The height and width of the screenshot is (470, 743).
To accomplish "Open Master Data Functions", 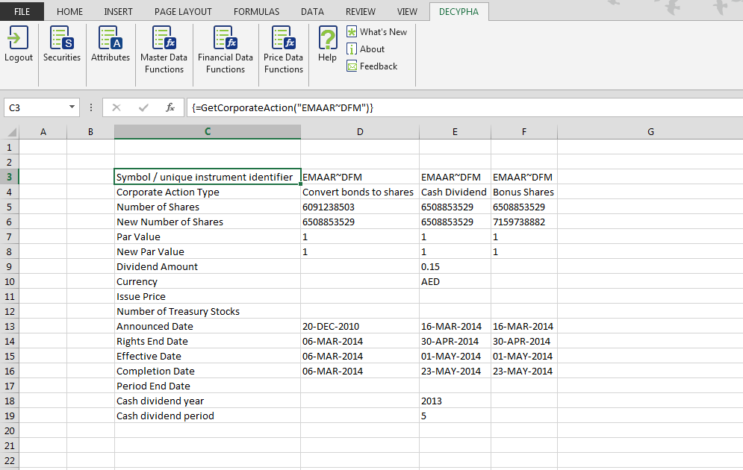I will point(164,50).
